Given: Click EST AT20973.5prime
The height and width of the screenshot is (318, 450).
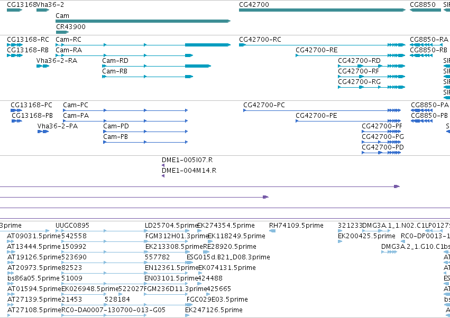Looking at the screenshot, I should pyautogui.click(x=11, y=273).
